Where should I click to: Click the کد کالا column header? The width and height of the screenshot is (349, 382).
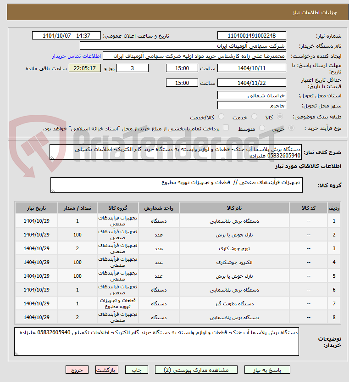point(308,208)
